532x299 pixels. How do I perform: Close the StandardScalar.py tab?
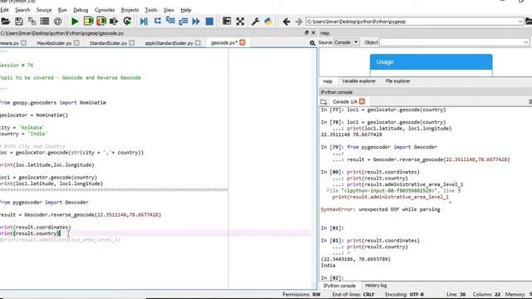pyautogui.click(x=131, y=43)
